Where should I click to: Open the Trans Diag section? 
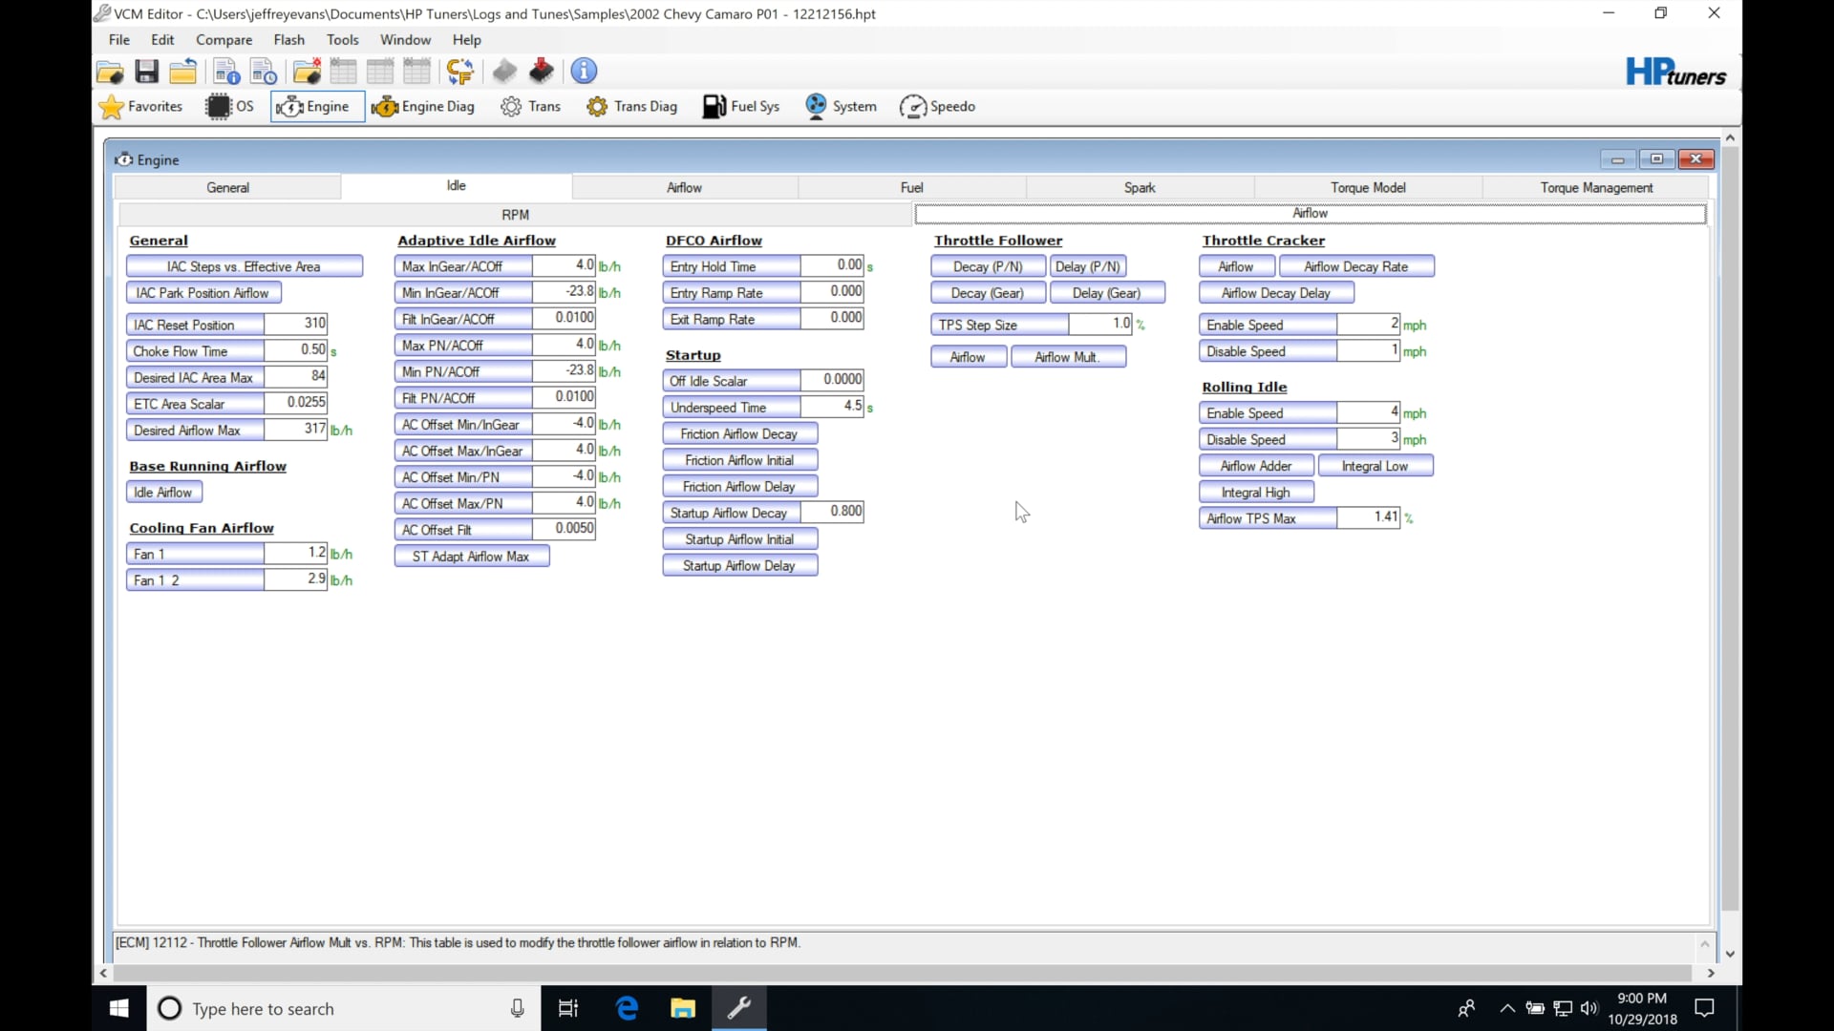click(631, 107)
